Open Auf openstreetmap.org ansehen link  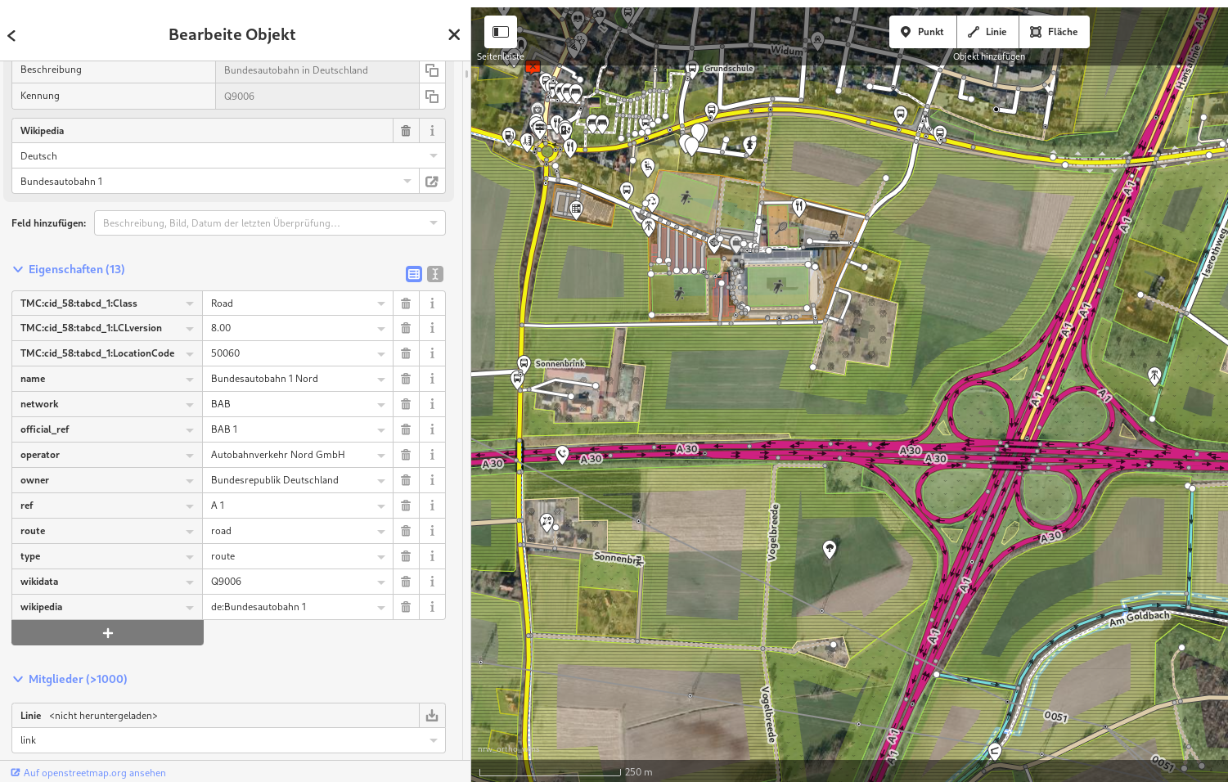point(88,773)
